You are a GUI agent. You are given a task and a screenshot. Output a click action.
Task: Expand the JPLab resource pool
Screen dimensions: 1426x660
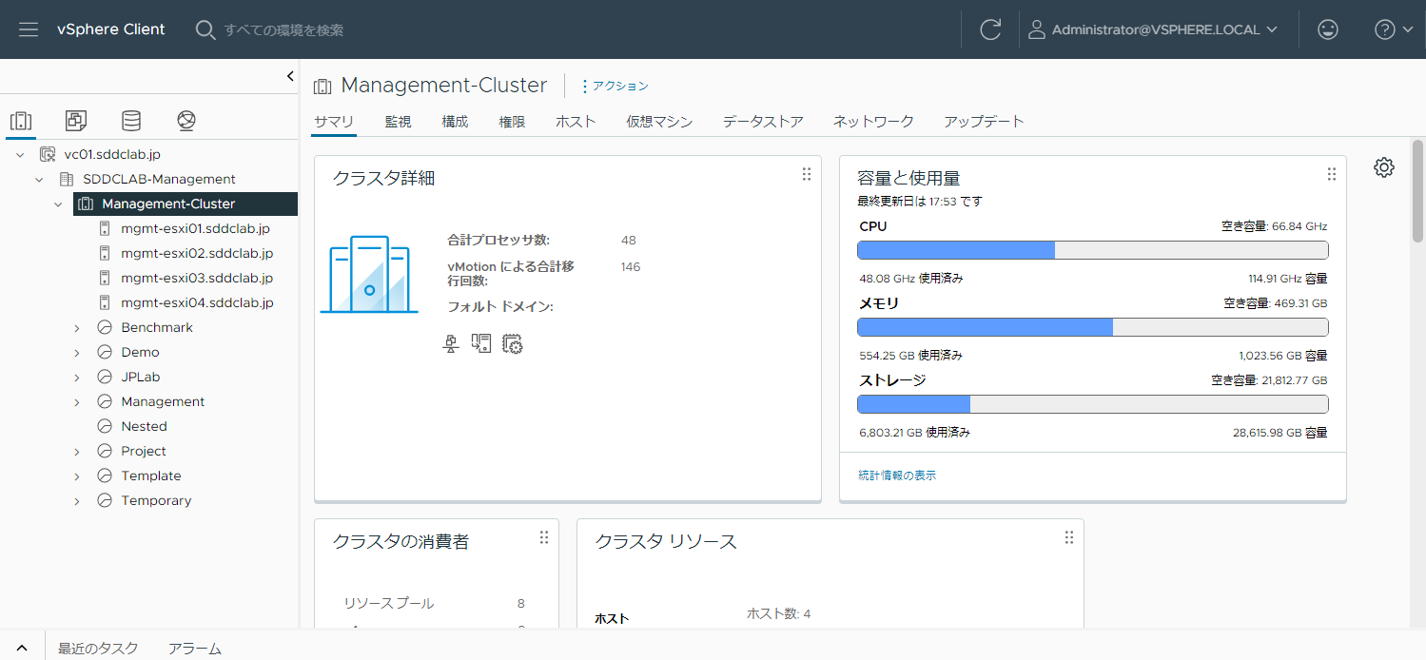coord(77,377)
